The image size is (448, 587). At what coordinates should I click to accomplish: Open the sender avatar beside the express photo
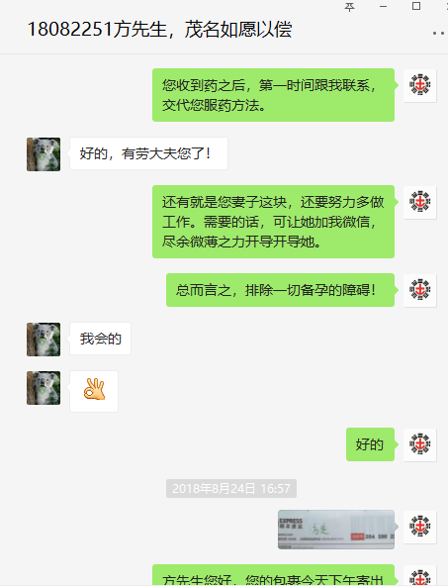tap(420, 527)
